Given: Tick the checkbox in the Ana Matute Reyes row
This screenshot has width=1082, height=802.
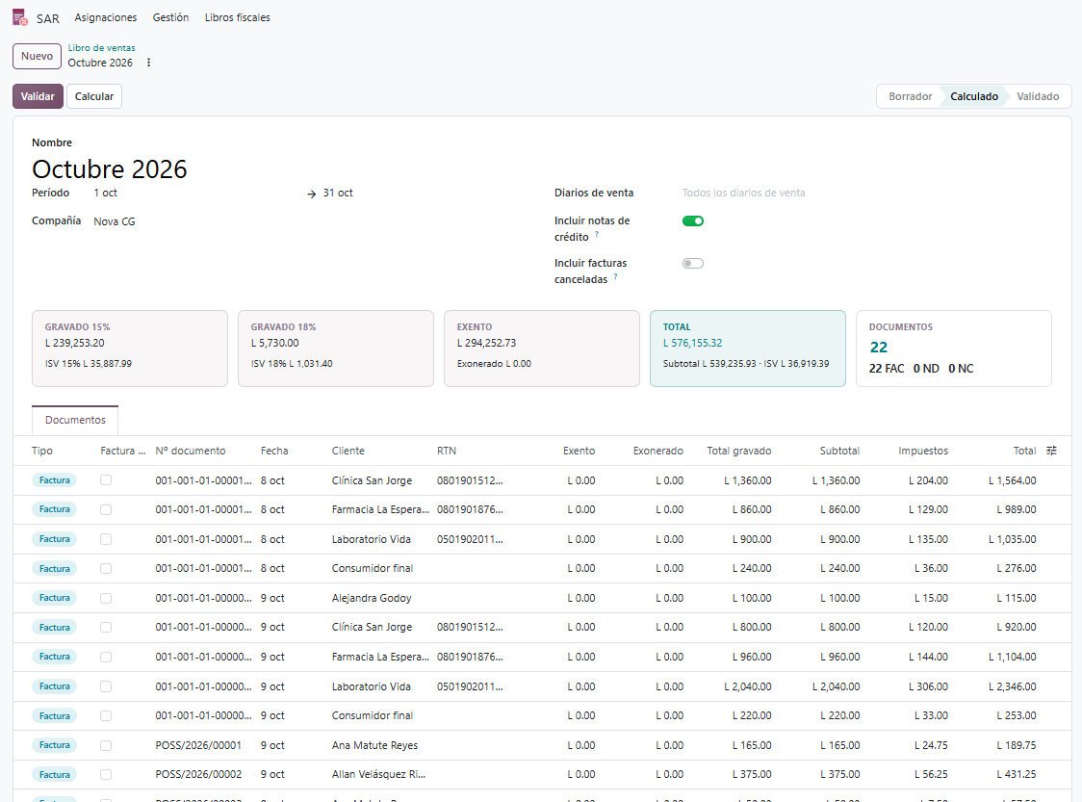Looking at the screenshot, I should coord(106,745).
